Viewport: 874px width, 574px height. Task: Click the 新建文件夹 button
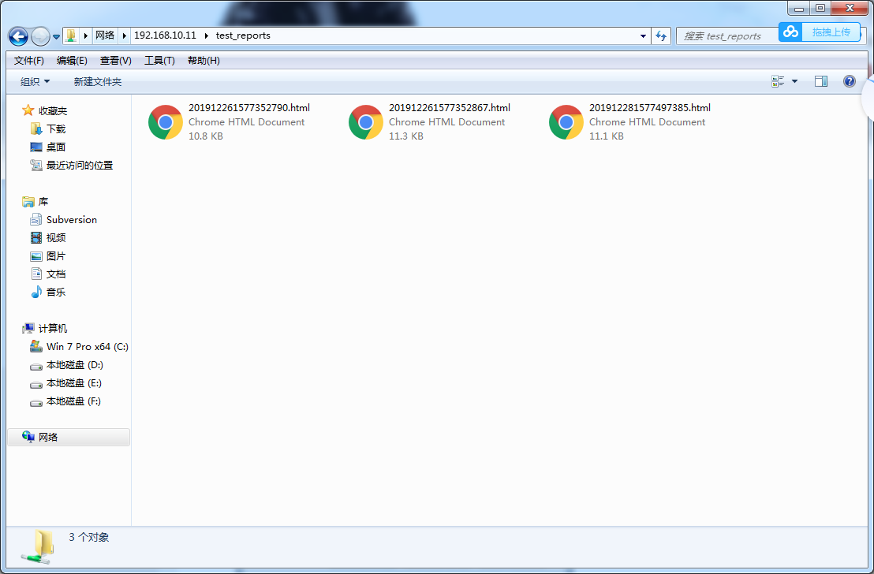[x=98, y=82]
